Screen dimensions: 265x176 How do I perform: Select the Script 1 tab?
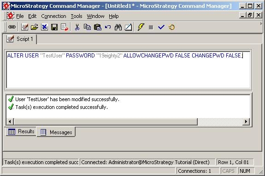[x=20, y=39]
